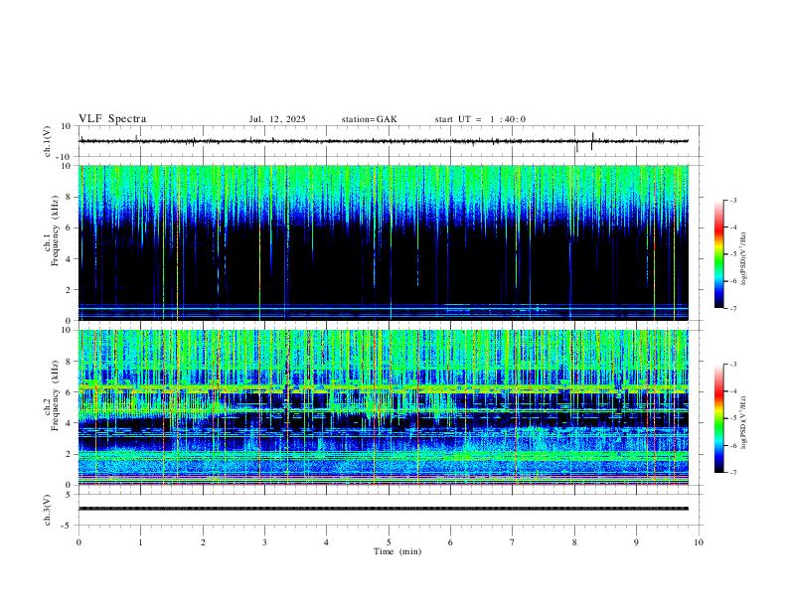Image resolution: width=787 pixels, height=608 pixels.
Task: Click the "-6" tick on ch.2 colorbar
Action: [732, 445]
